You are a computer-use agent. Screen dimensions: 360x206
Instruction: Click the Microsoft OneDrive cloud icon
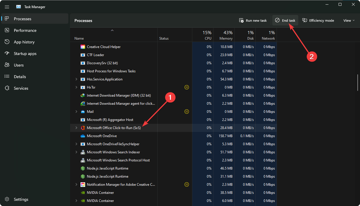[x=83, y=136]
